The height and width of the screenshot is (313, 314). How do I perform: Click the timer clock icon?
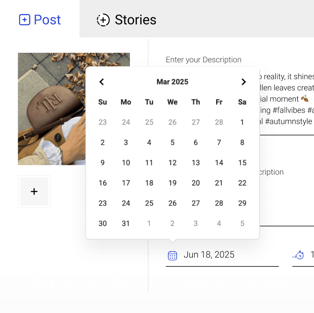coord(298,255)
